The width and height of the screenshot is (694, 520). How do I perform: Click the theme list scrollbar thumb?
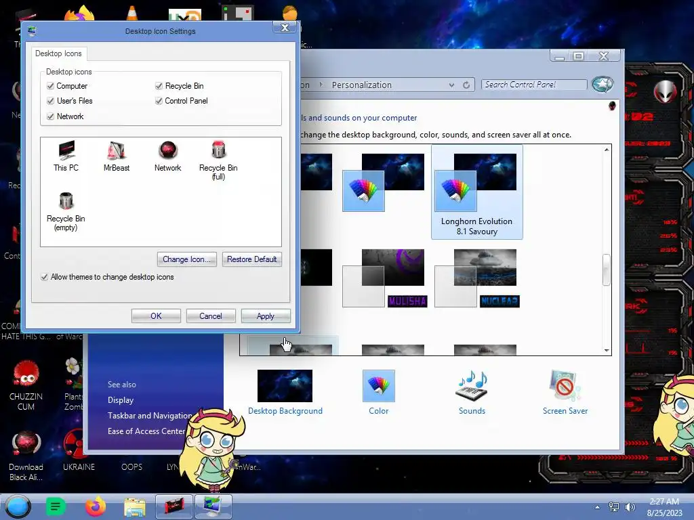(x=607, y=269)
